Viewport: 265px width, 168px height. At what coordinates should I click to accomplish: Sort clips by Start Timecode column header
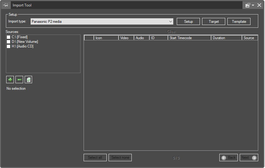(x=189, y=38)
